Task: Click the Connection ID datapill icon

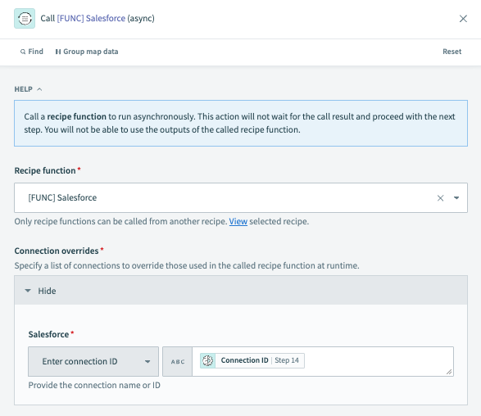Action: [x=207, y=360]
